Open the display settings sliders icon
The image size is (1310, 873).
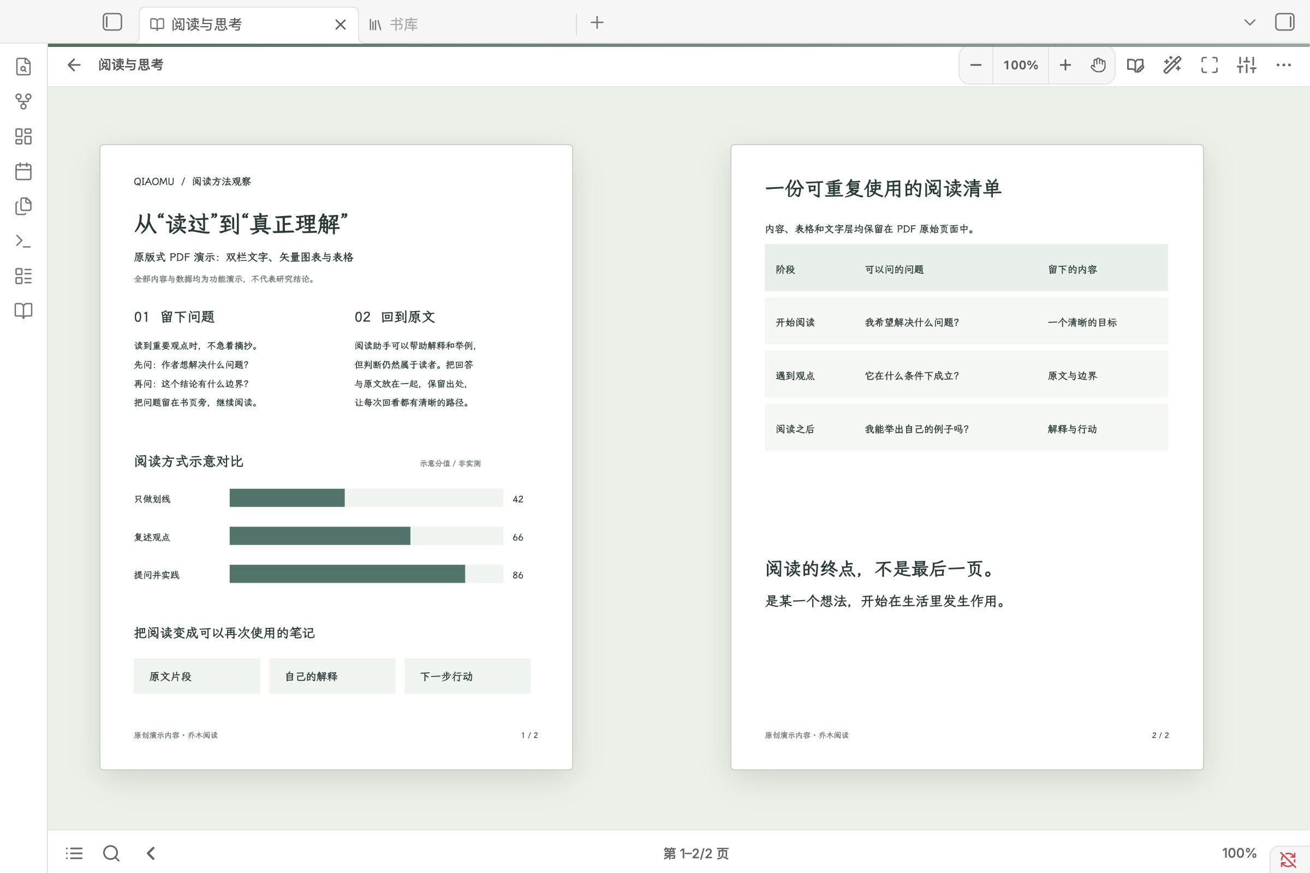(1247, 65)
